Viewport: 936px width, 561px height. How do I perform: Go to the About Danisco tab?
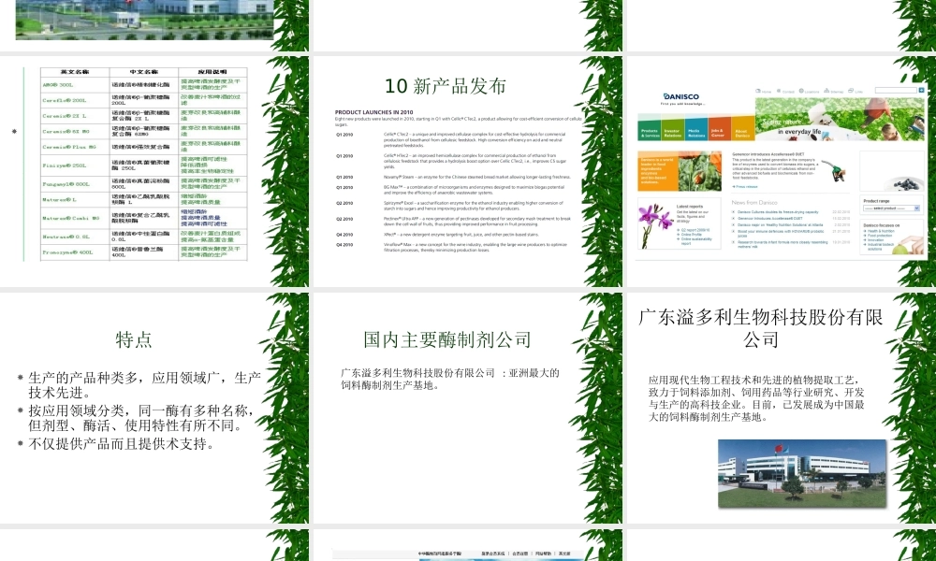click(741, 132)
